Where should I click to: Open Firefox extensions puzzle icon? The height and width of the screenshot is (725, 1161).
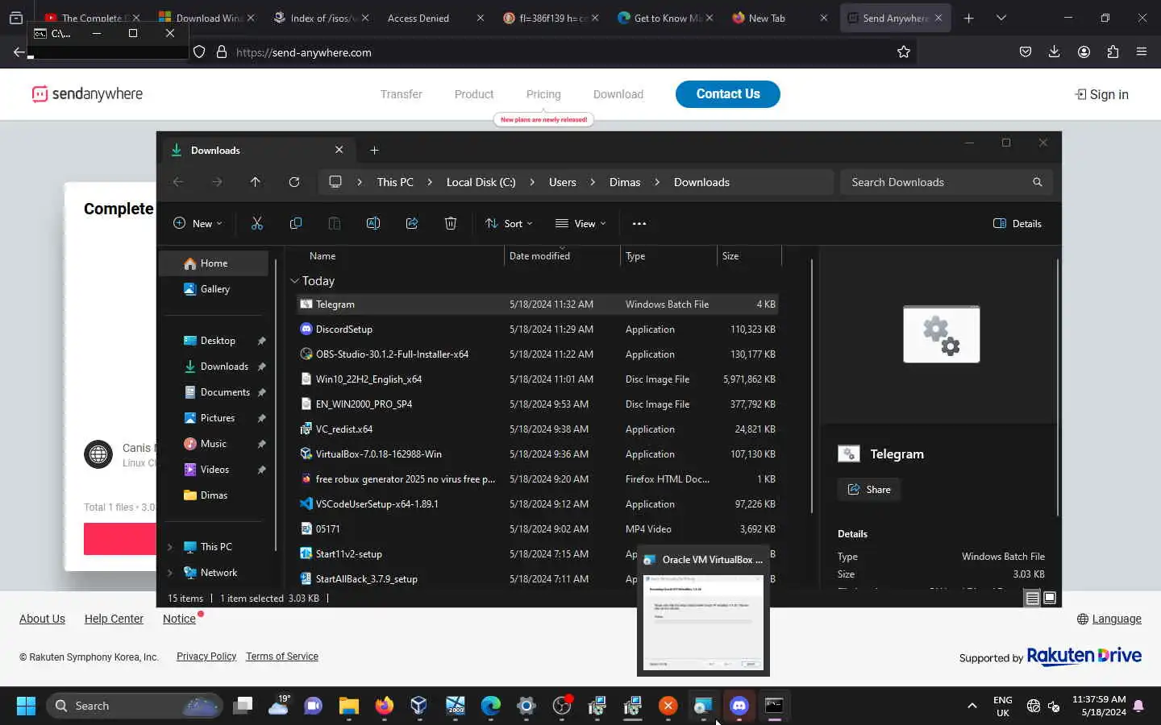click(x=1113, y=52)
